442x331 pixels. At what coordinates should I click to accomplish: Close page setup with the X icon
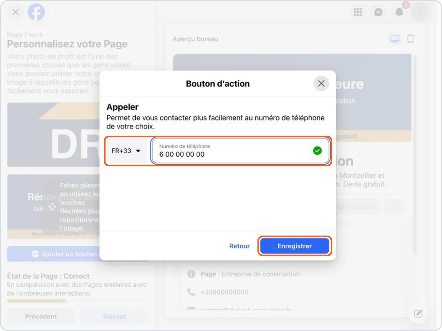15,12
